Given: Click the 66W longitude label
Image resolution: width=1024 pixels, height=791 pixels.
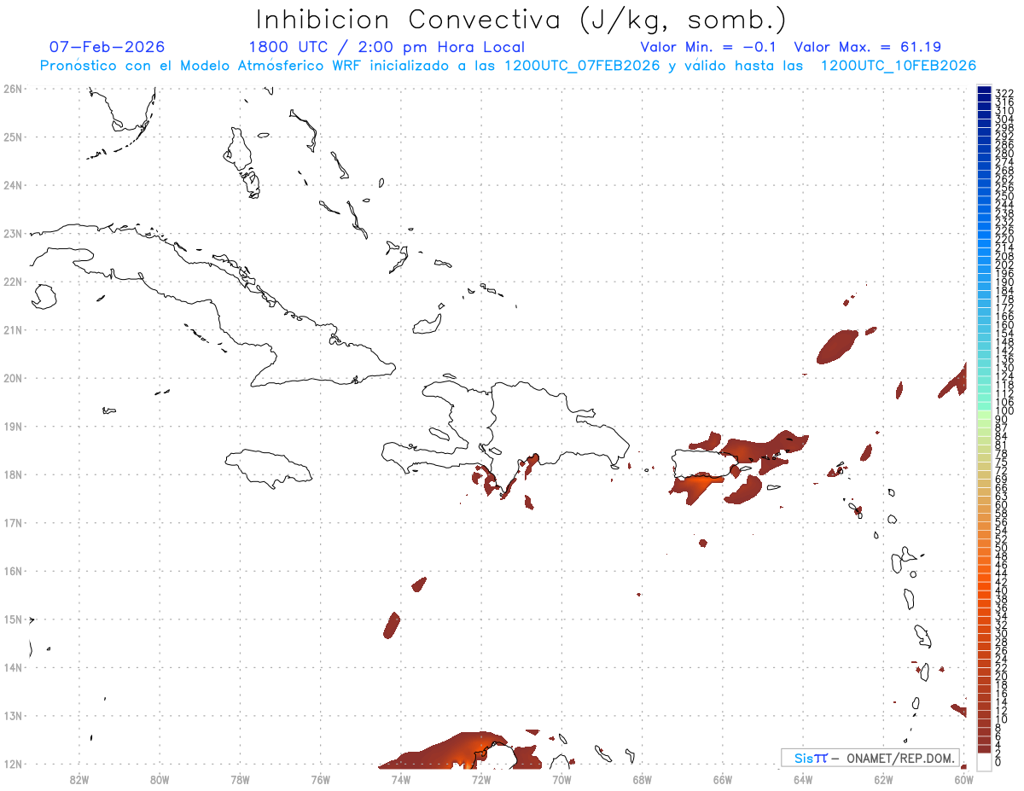Looking at the screenshot, I should point(723,778).
